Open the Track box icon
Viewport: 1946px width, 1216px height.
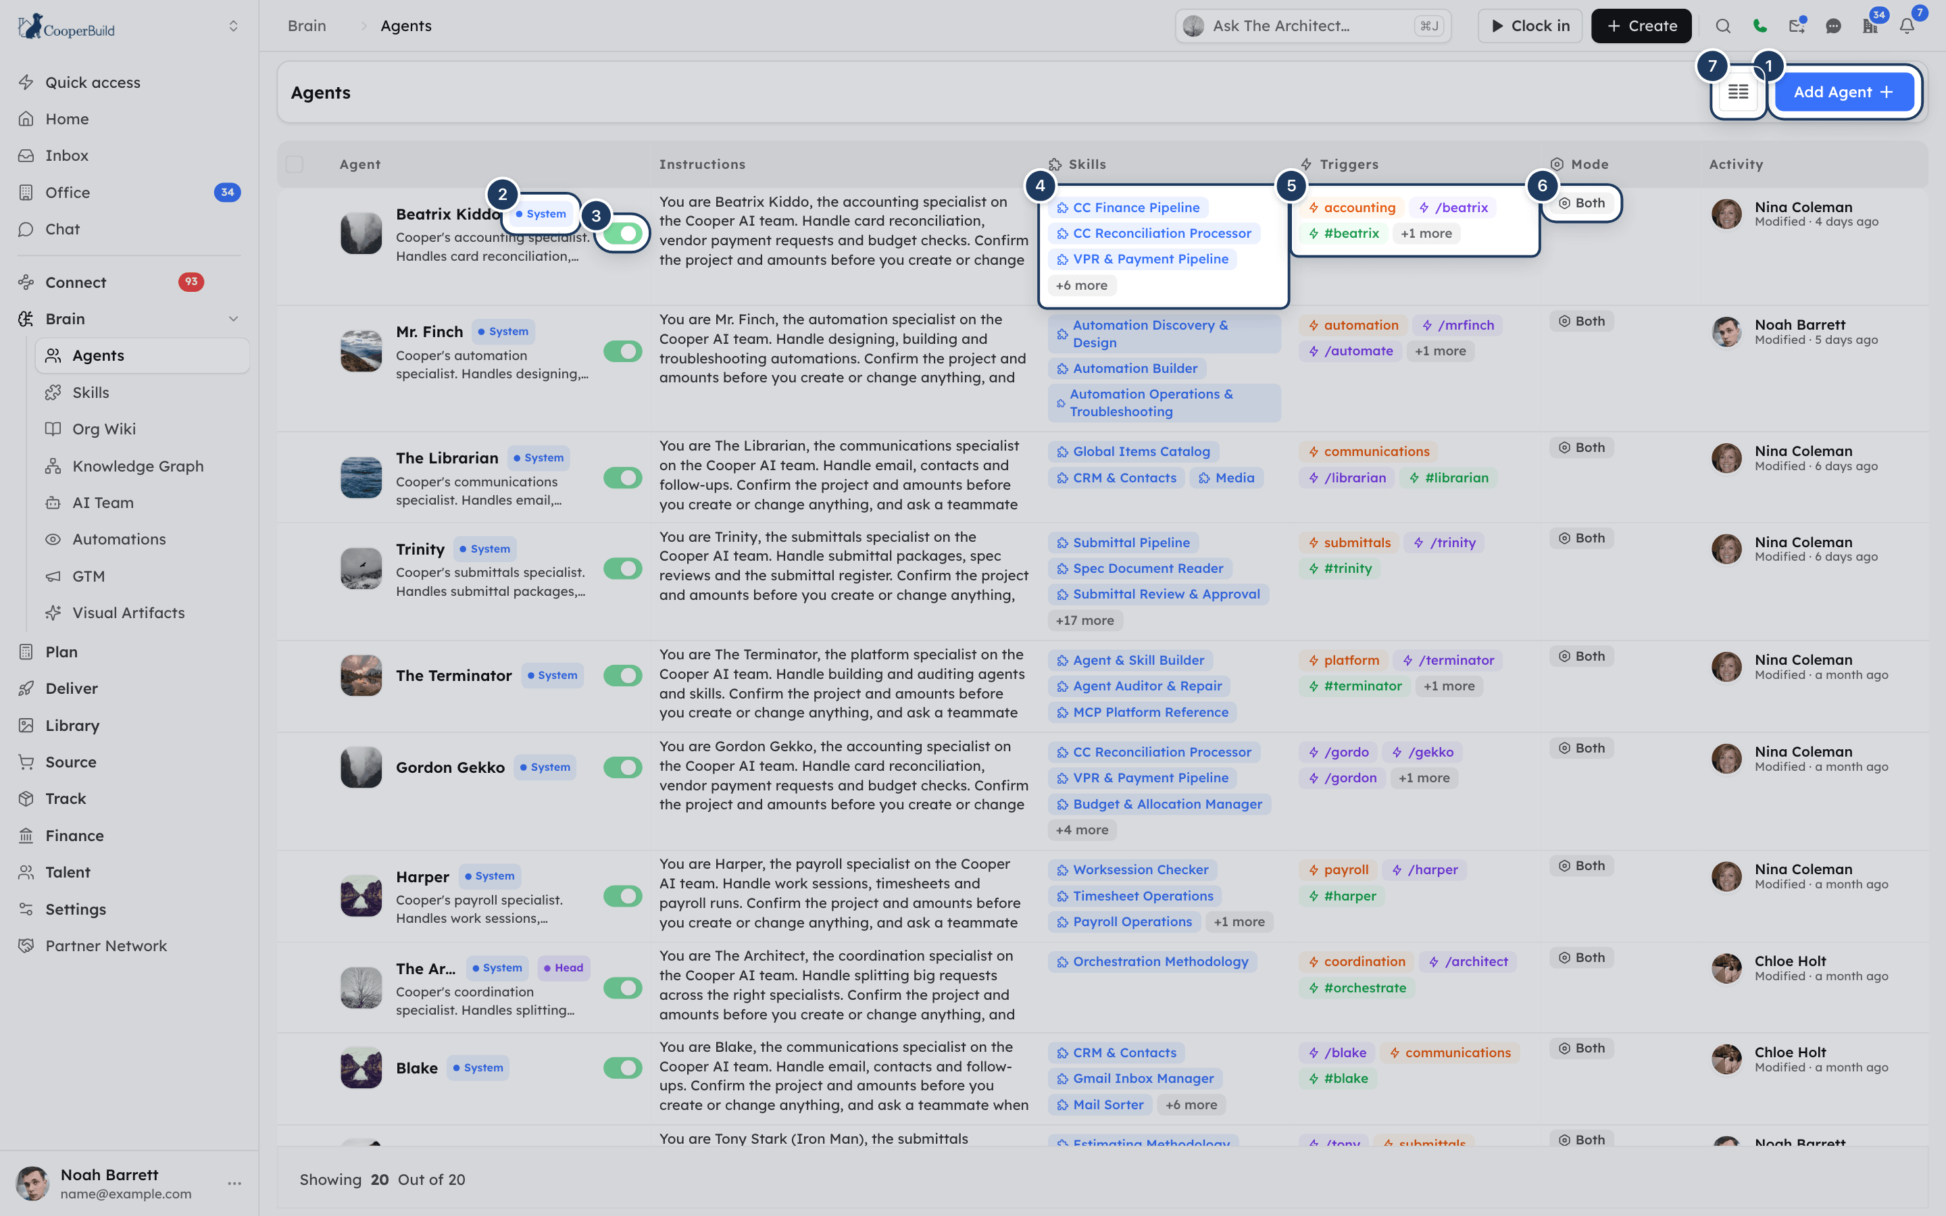coord(26,799)
